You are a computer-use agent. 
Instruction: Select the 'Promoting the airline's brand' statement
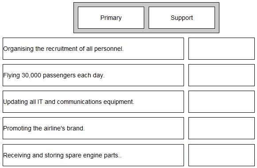(x=93, y=128)
